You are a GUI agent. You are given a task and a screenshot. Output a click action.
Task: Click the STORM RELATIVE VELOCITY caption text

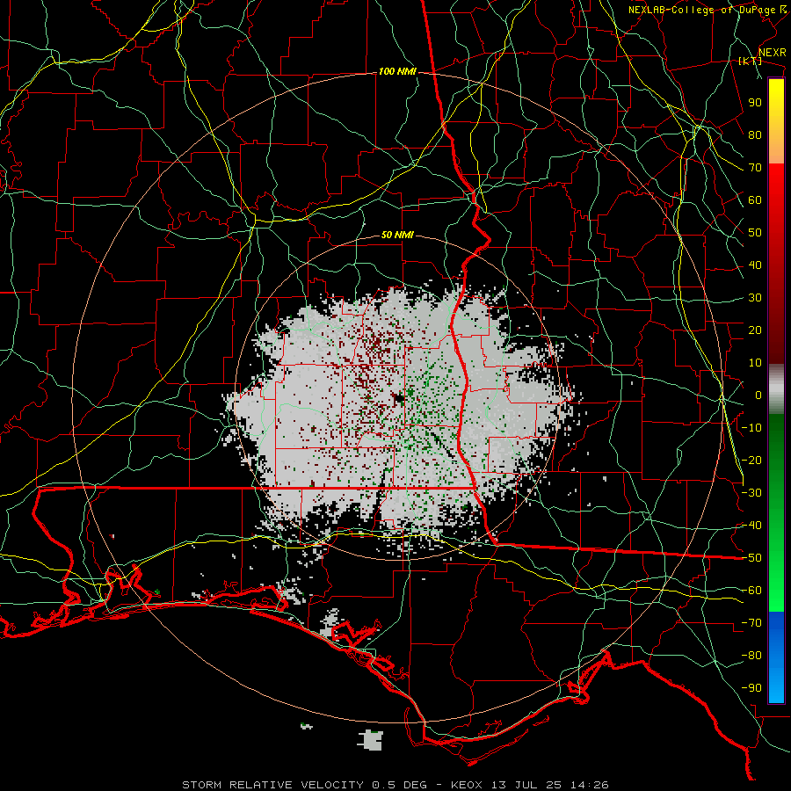pyautogui.click(x=272, y=785)
